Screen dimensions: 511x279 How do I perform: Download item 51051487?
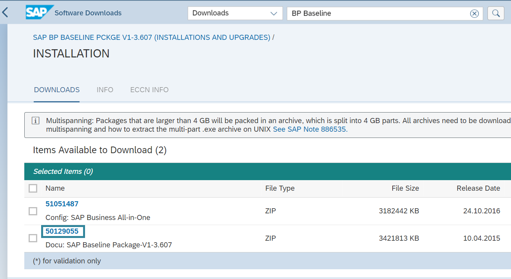pos(62,204)
